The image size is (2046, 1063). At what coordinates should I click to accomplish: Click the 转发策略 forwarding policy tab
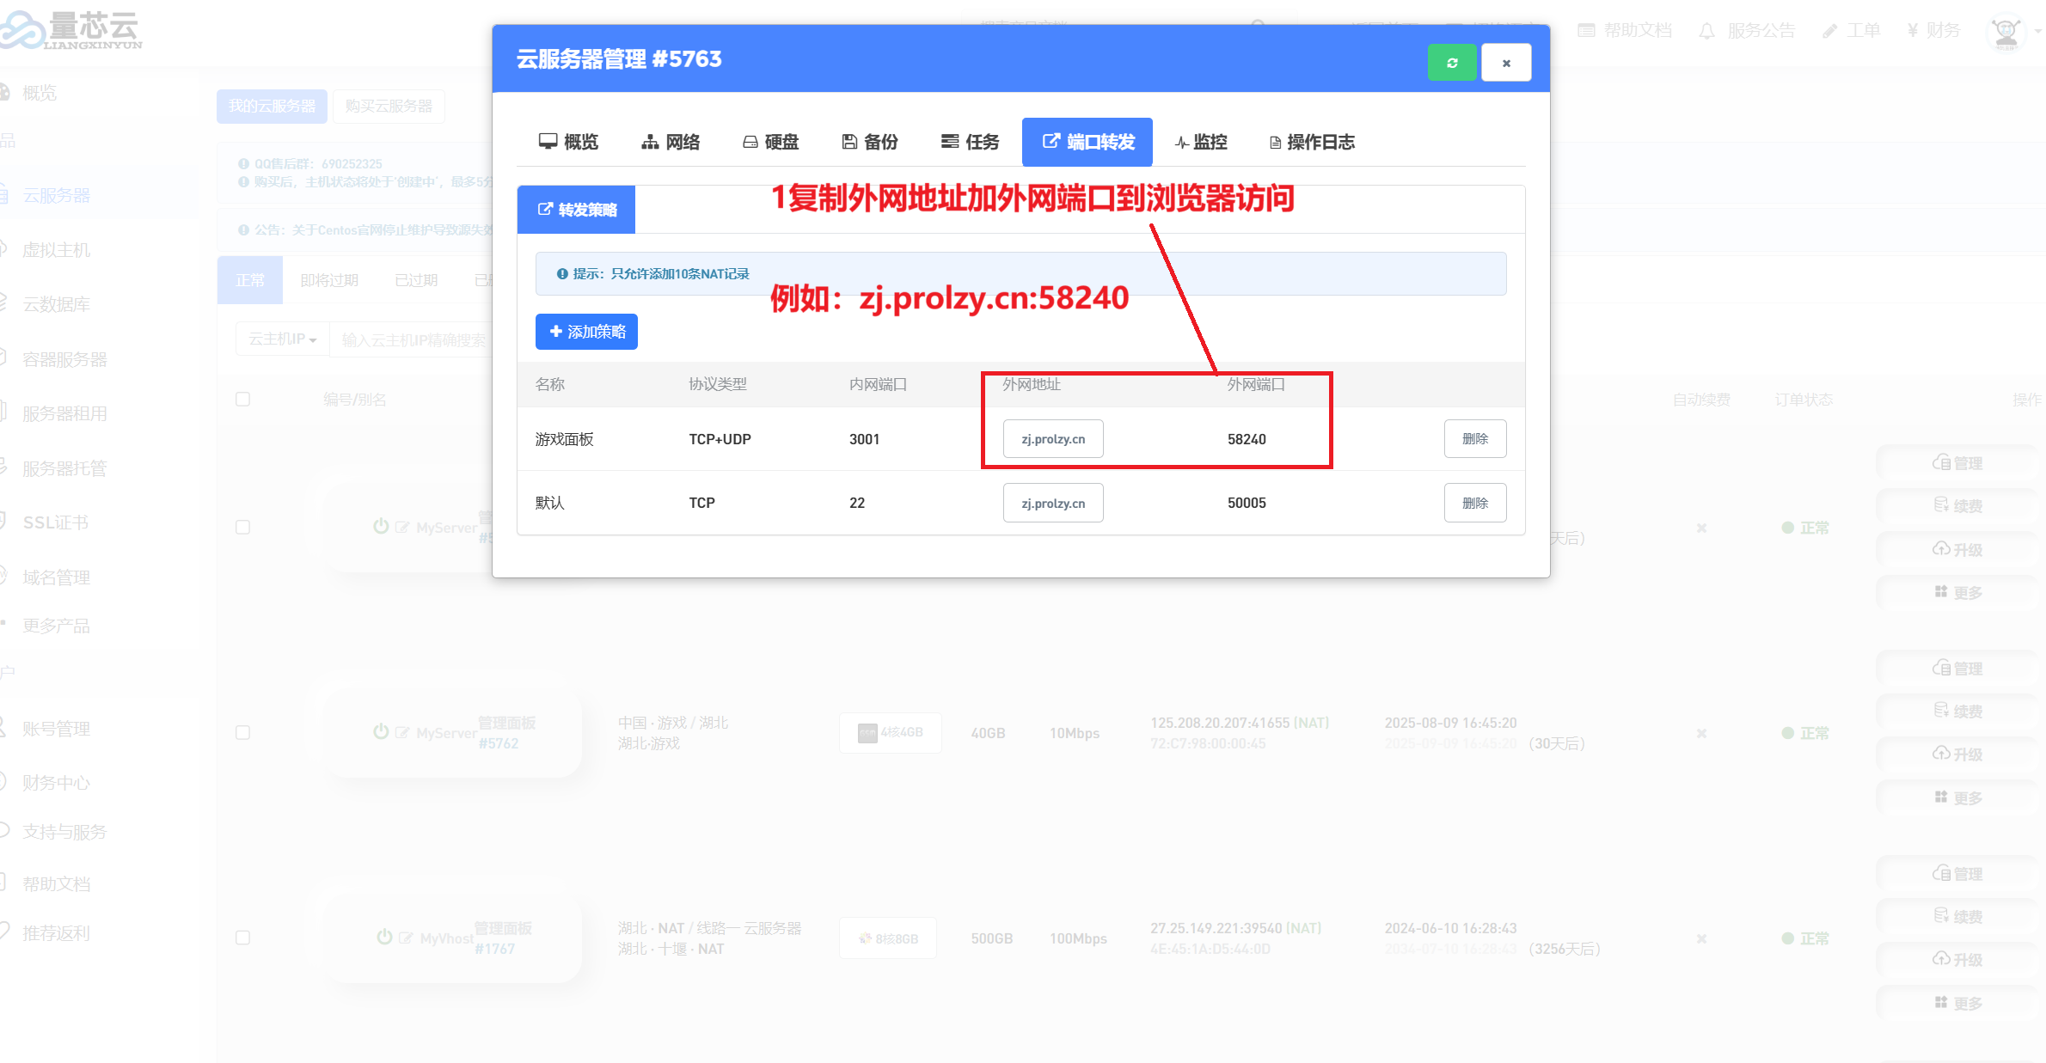(576, 210)
